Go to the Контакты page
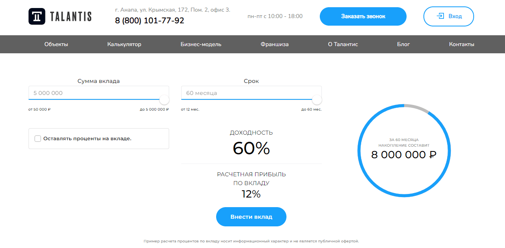505x248 pixels. point(461,44)
